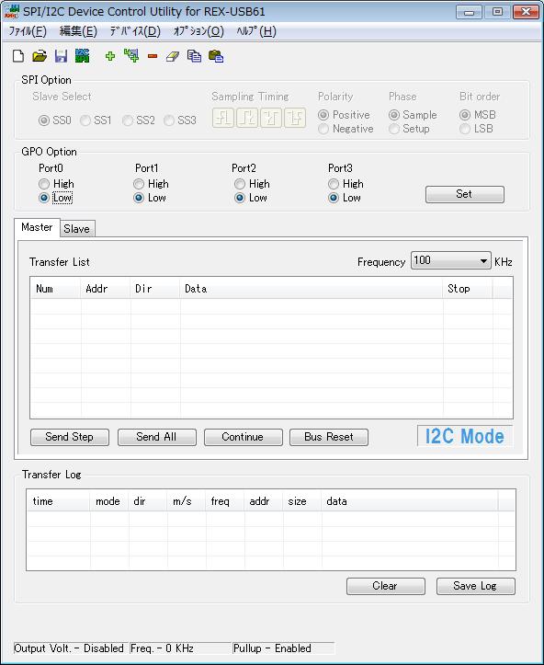Click the I2C Mode indicator label
Image resolution: width=544 pixels, height=665 pixels.
click(465, 436)
